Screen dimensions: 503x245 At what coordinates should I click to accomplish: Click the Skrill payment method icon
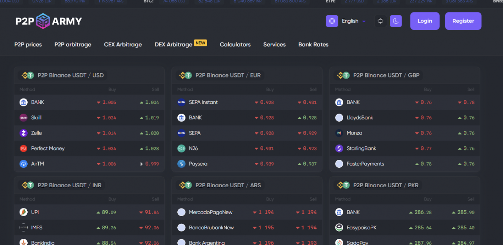pyautogui.click(x=23, y=118)
